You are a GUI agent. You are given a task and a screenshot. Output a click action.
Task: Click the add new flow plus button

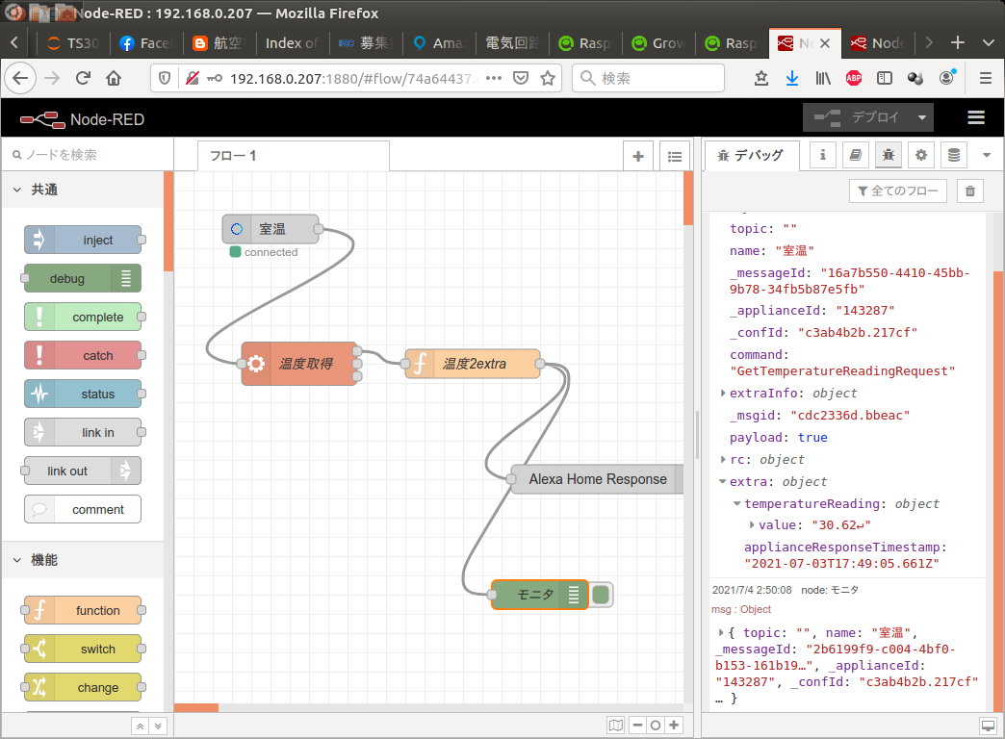637,157
